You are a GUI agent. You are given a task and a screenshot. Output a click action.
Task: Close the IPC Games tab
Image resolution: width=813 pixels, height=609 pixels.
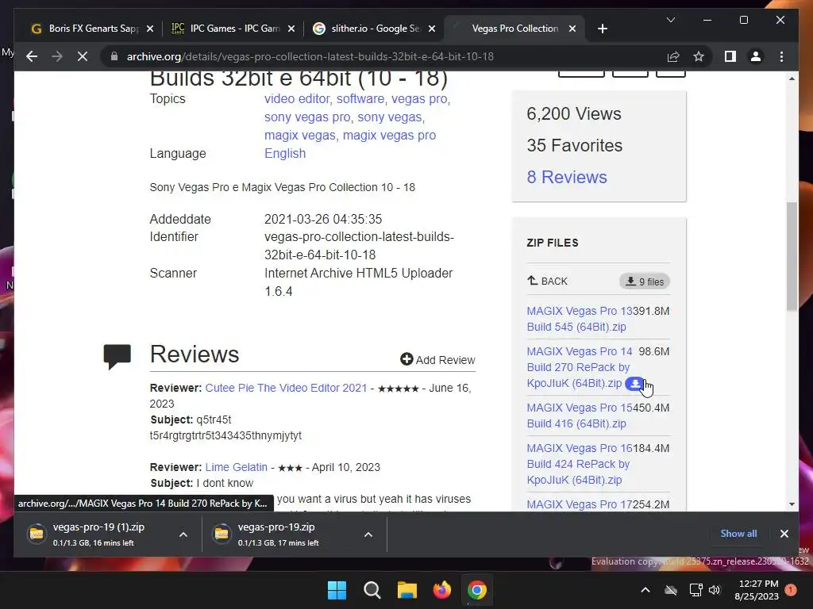pos(291,29)
